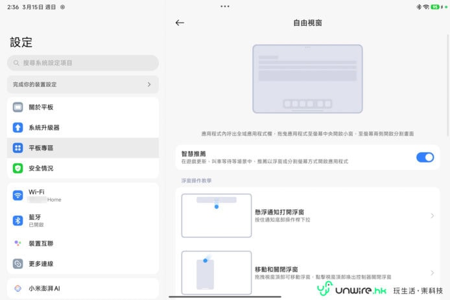The width and height of the screenshot is (450, 300).
Task: Disable the 智慧推薦 toggle switch
Action: (425, 157)
